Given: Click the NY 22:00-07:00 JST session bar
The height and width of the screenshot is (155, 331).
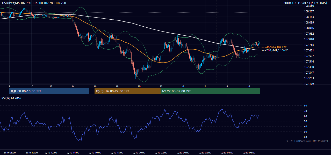Looking at the screenshot, I should pos(210,91).
